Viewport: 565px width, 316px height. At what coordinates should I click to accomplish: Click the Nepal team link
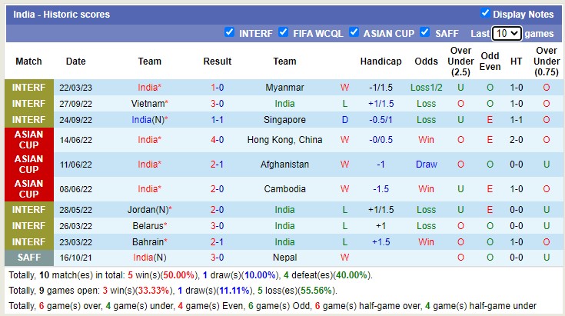point(284,258)
